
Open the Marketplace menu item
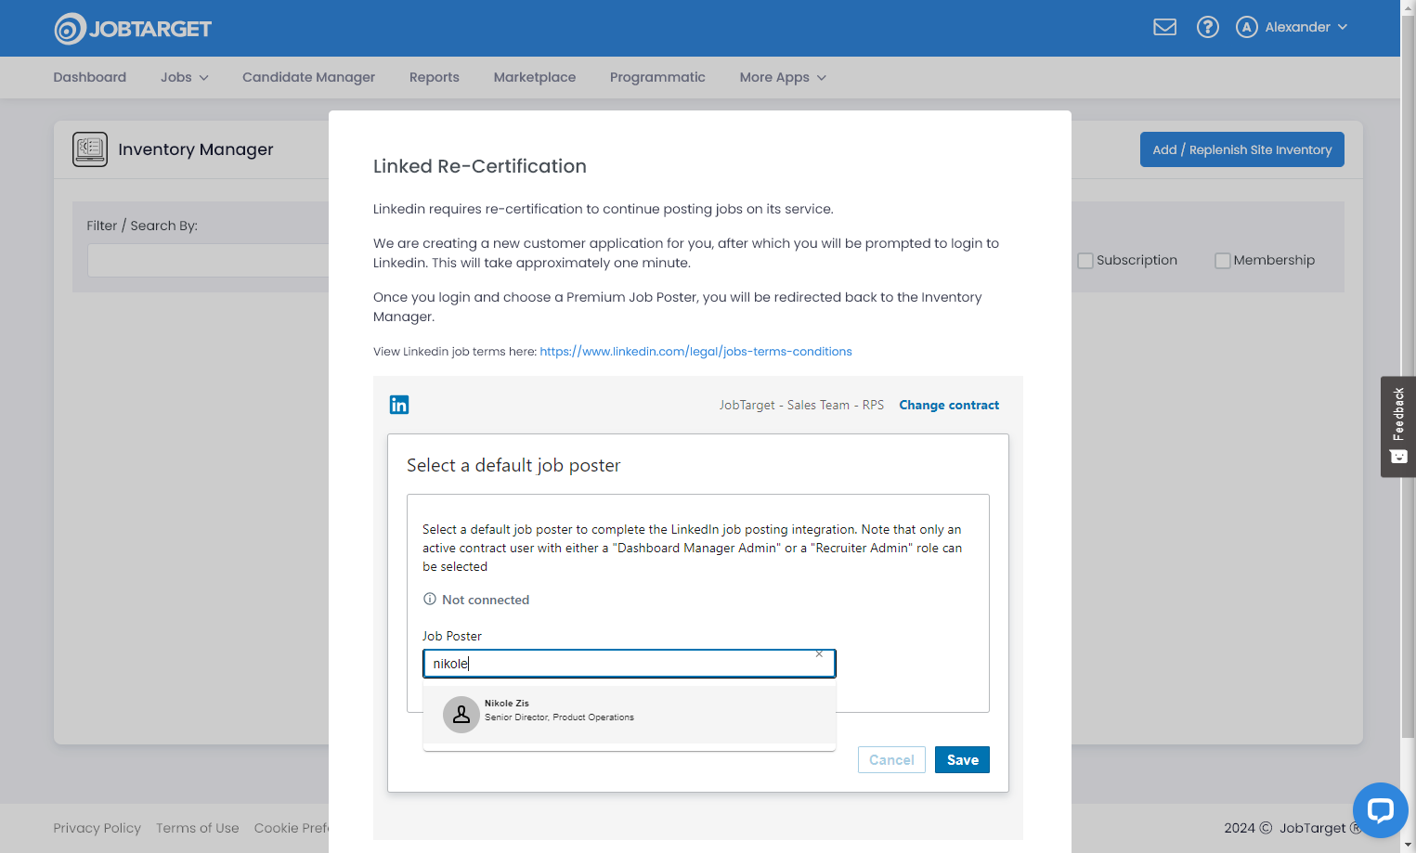click(535, 77)
